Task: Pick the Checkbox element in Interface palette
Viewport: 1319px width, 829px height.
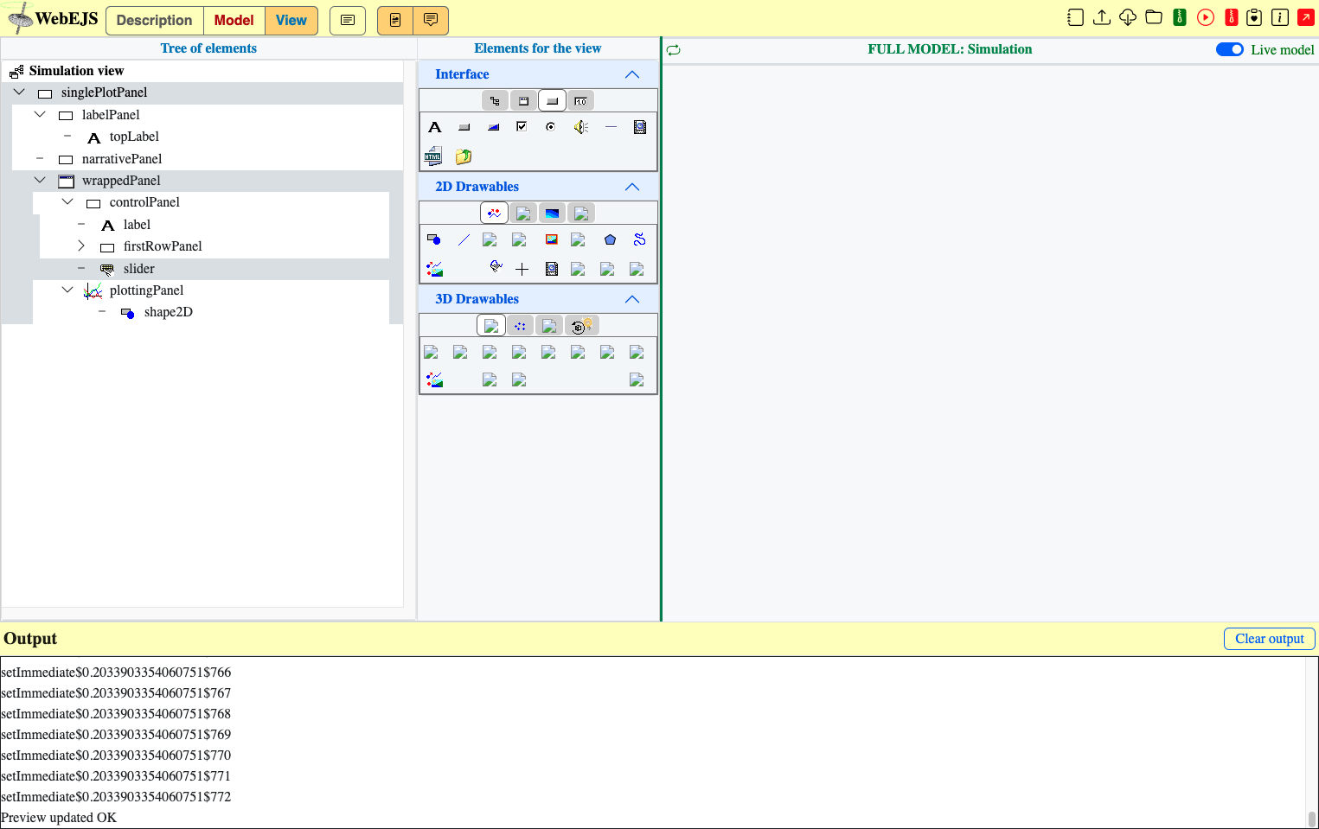Action: click(522, 127)
